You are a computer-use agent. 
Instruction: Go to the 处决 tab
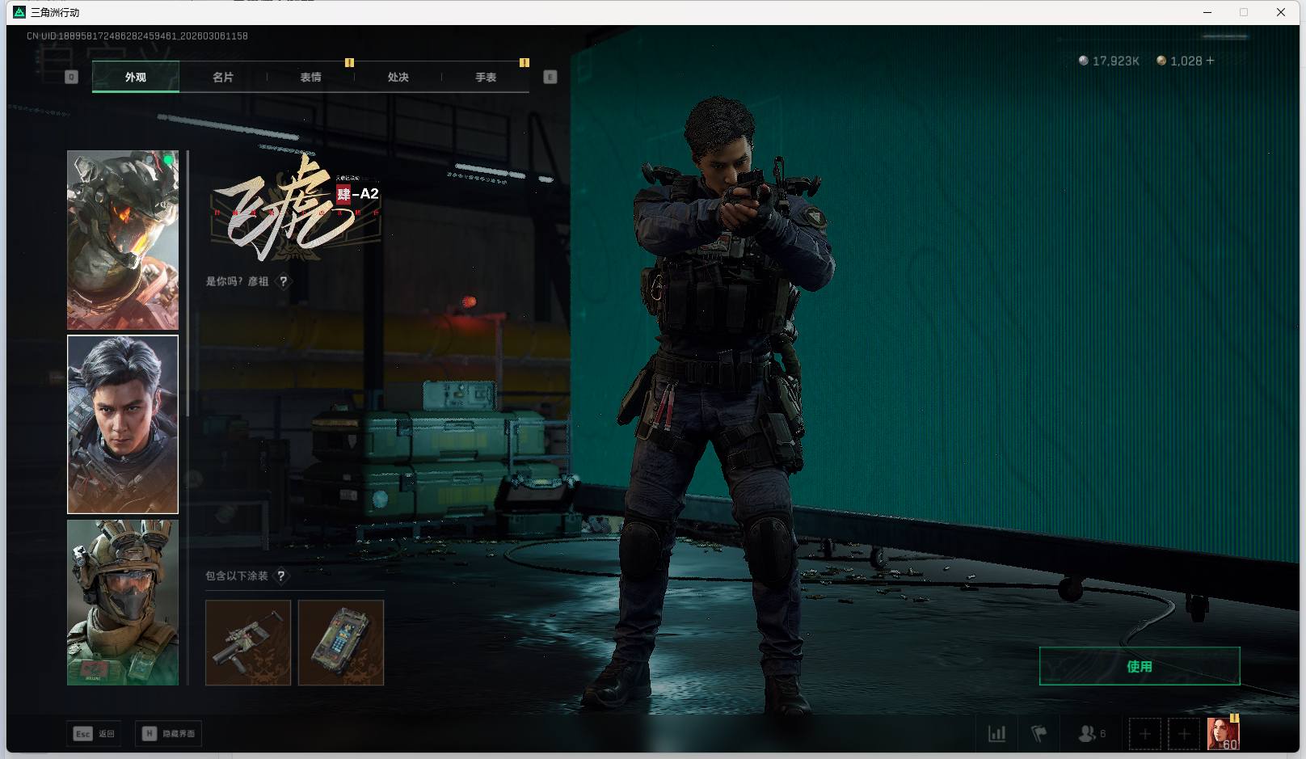tap(398, 78)
